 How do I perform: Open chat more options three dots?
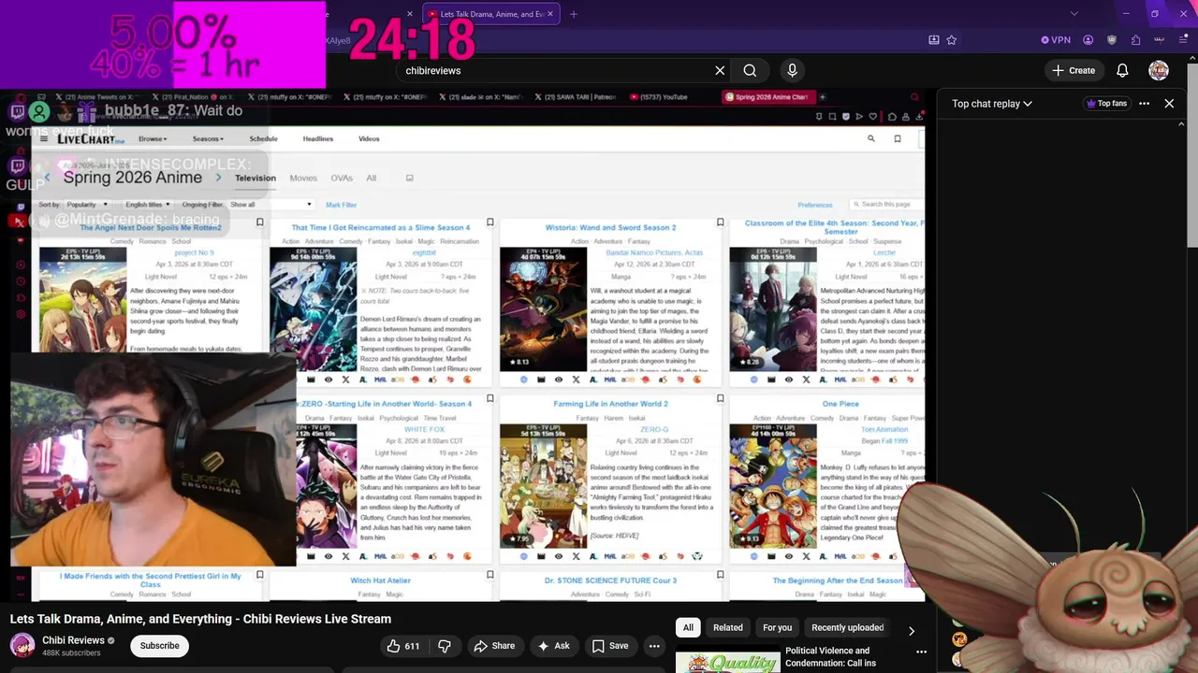[x=1144, y=104]
